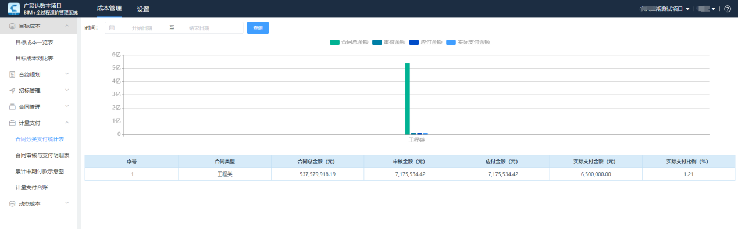The height and width of the screenshot is (229, 738).
Task: Open 累计中期付款示意图 menu item
Action: tap(40, 172)
